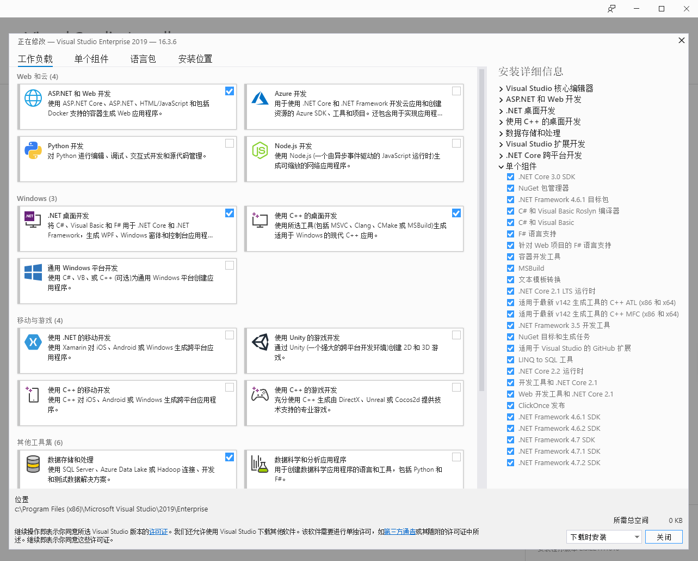
Task: Check the Node.js 开发 workload checkbox
Action: 456,143
